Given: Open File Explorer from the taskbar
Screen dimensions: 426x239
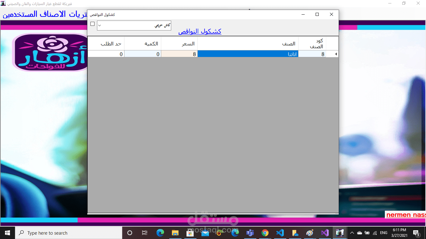Looking at the screenshot, I should coord(175,233).
